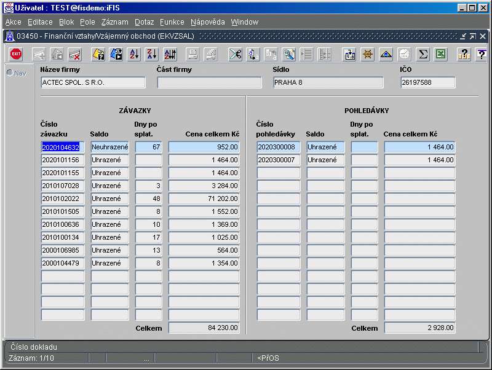Click the green Excel export icon
492x370 pixels.
coord(440,54)
